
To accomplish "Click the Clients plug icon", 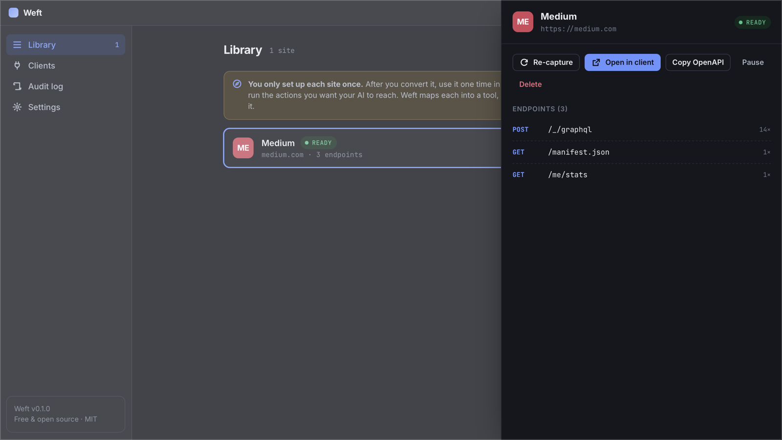I will pos(17,66).
